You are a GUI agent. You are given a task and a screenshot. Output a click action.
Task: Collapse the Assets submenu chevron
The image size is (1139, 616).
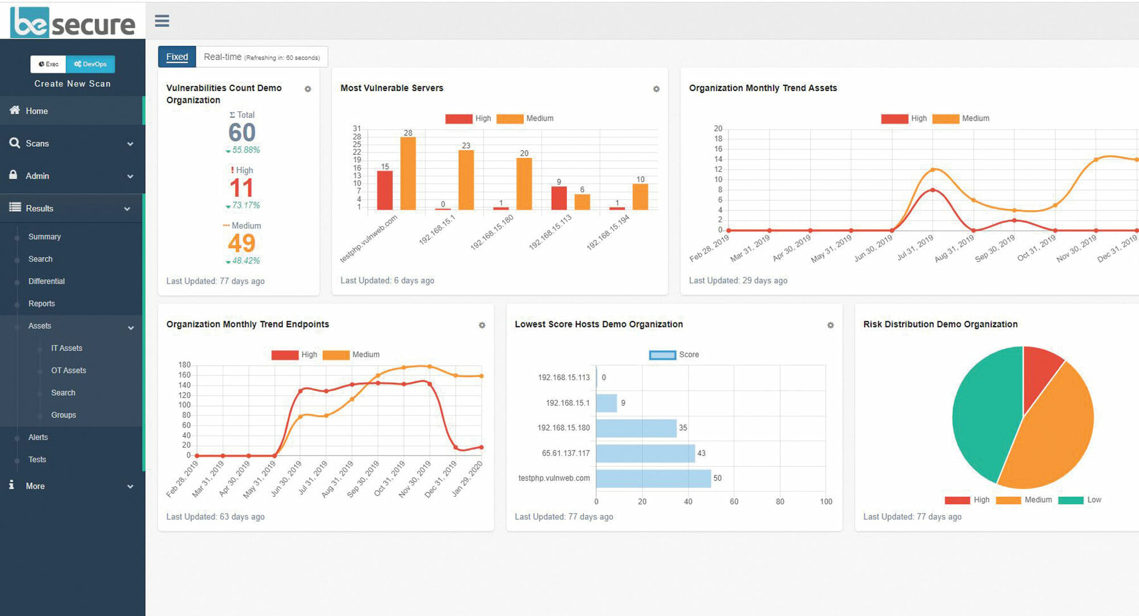(x=130, y=328)
